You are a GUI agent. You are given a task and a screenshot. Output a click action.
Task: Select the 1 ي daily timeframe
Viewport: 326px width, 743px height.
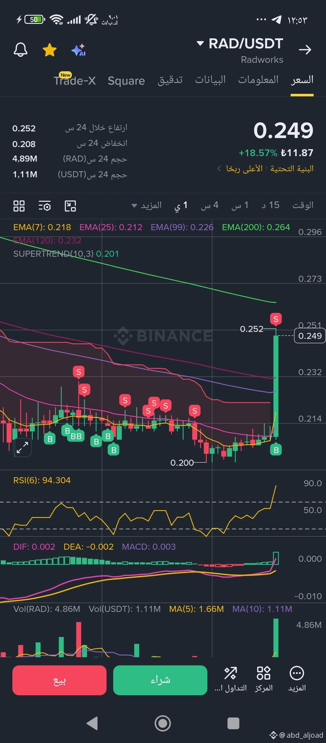[x=181, y=206]
